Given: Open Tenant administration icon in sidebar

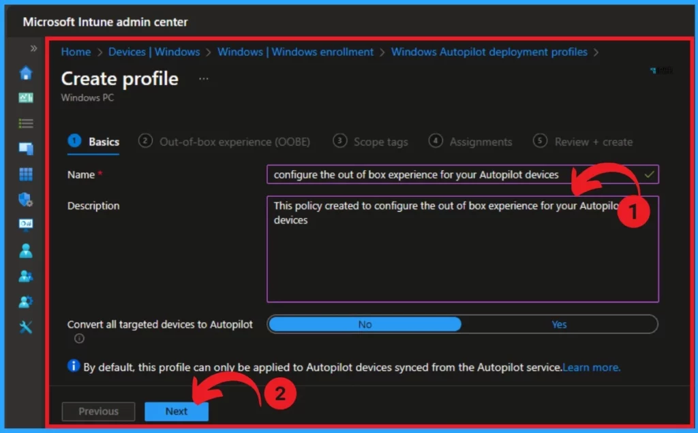Looking at the screenshot, I should coord(26,302).
